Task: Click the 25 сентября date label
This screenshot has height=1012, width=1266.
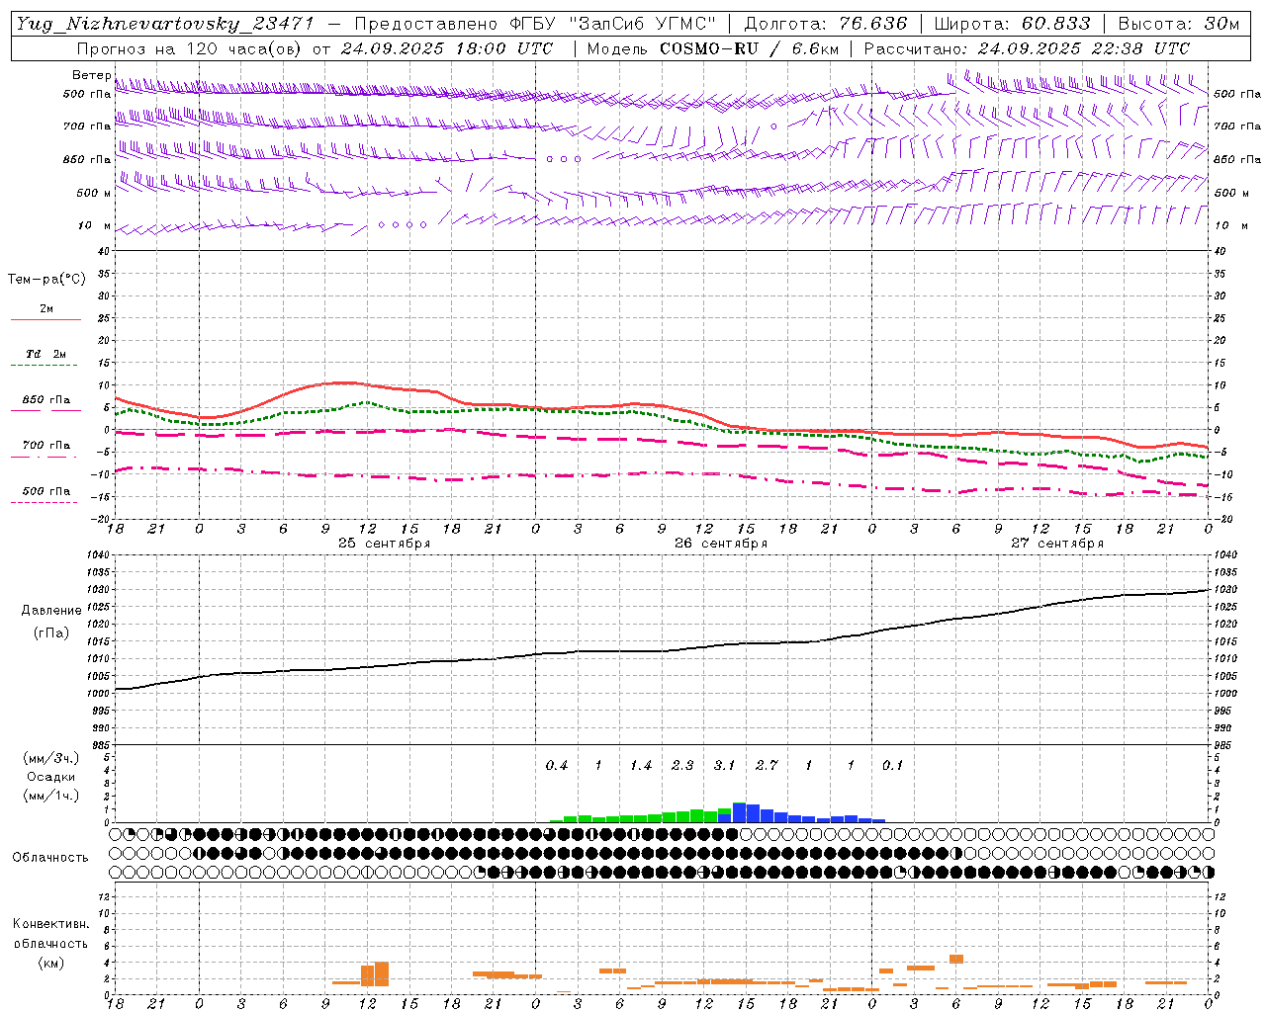Action: pyautogui.click(x=384, y=544)
